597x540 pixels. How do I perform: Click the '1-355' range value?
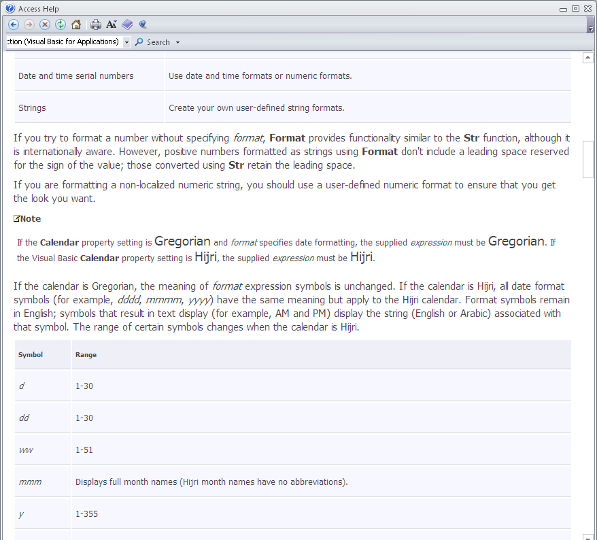point(86,513)
